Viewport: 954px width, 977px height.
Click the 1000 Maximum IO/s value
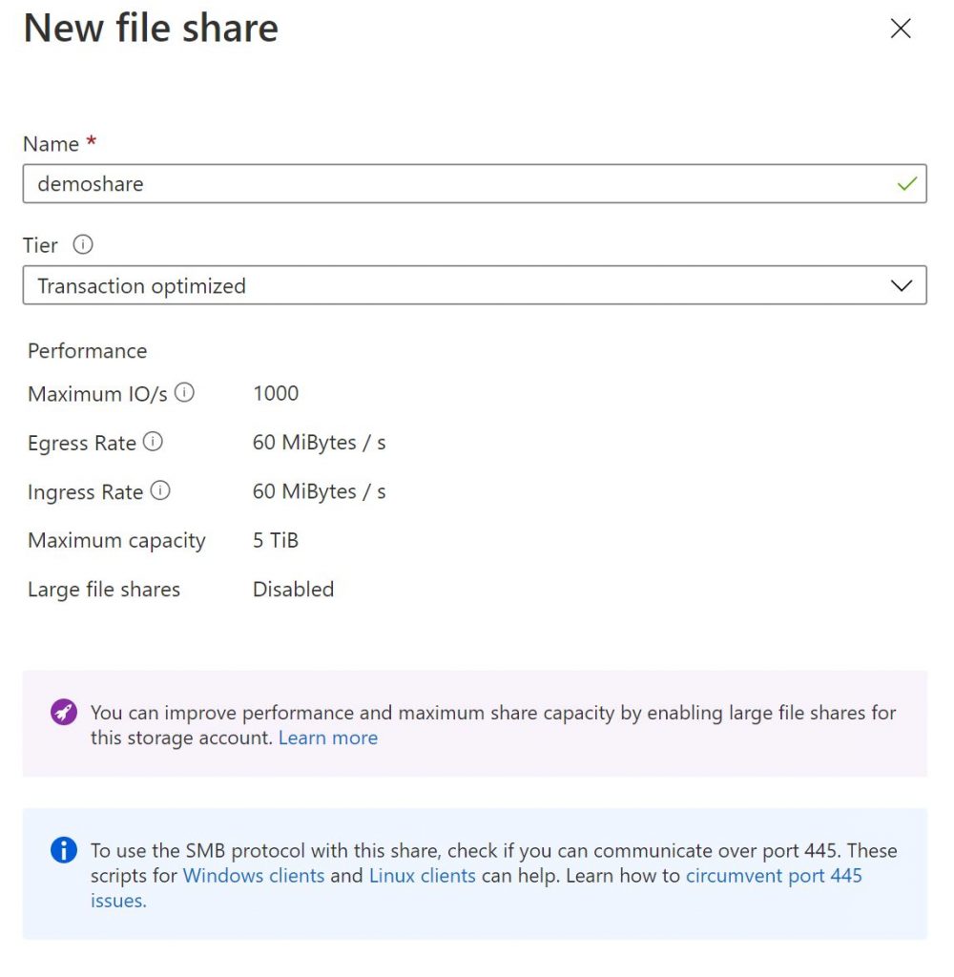(275, 393)
